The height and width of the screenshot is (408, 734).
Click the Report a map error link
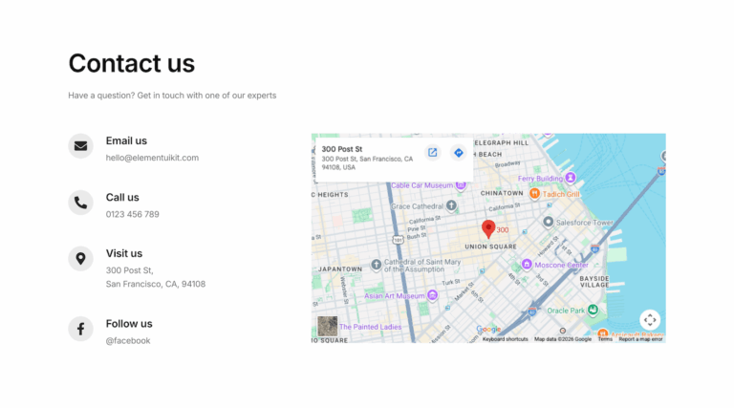point(641,339)
